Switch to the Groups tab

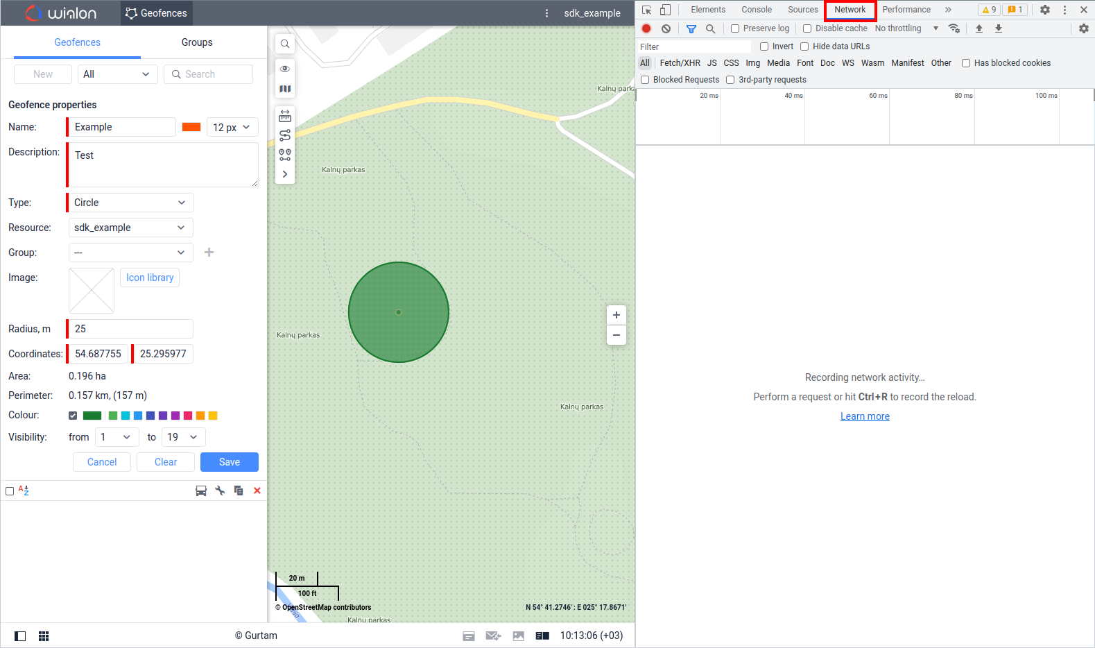click(x=197, y=42)
